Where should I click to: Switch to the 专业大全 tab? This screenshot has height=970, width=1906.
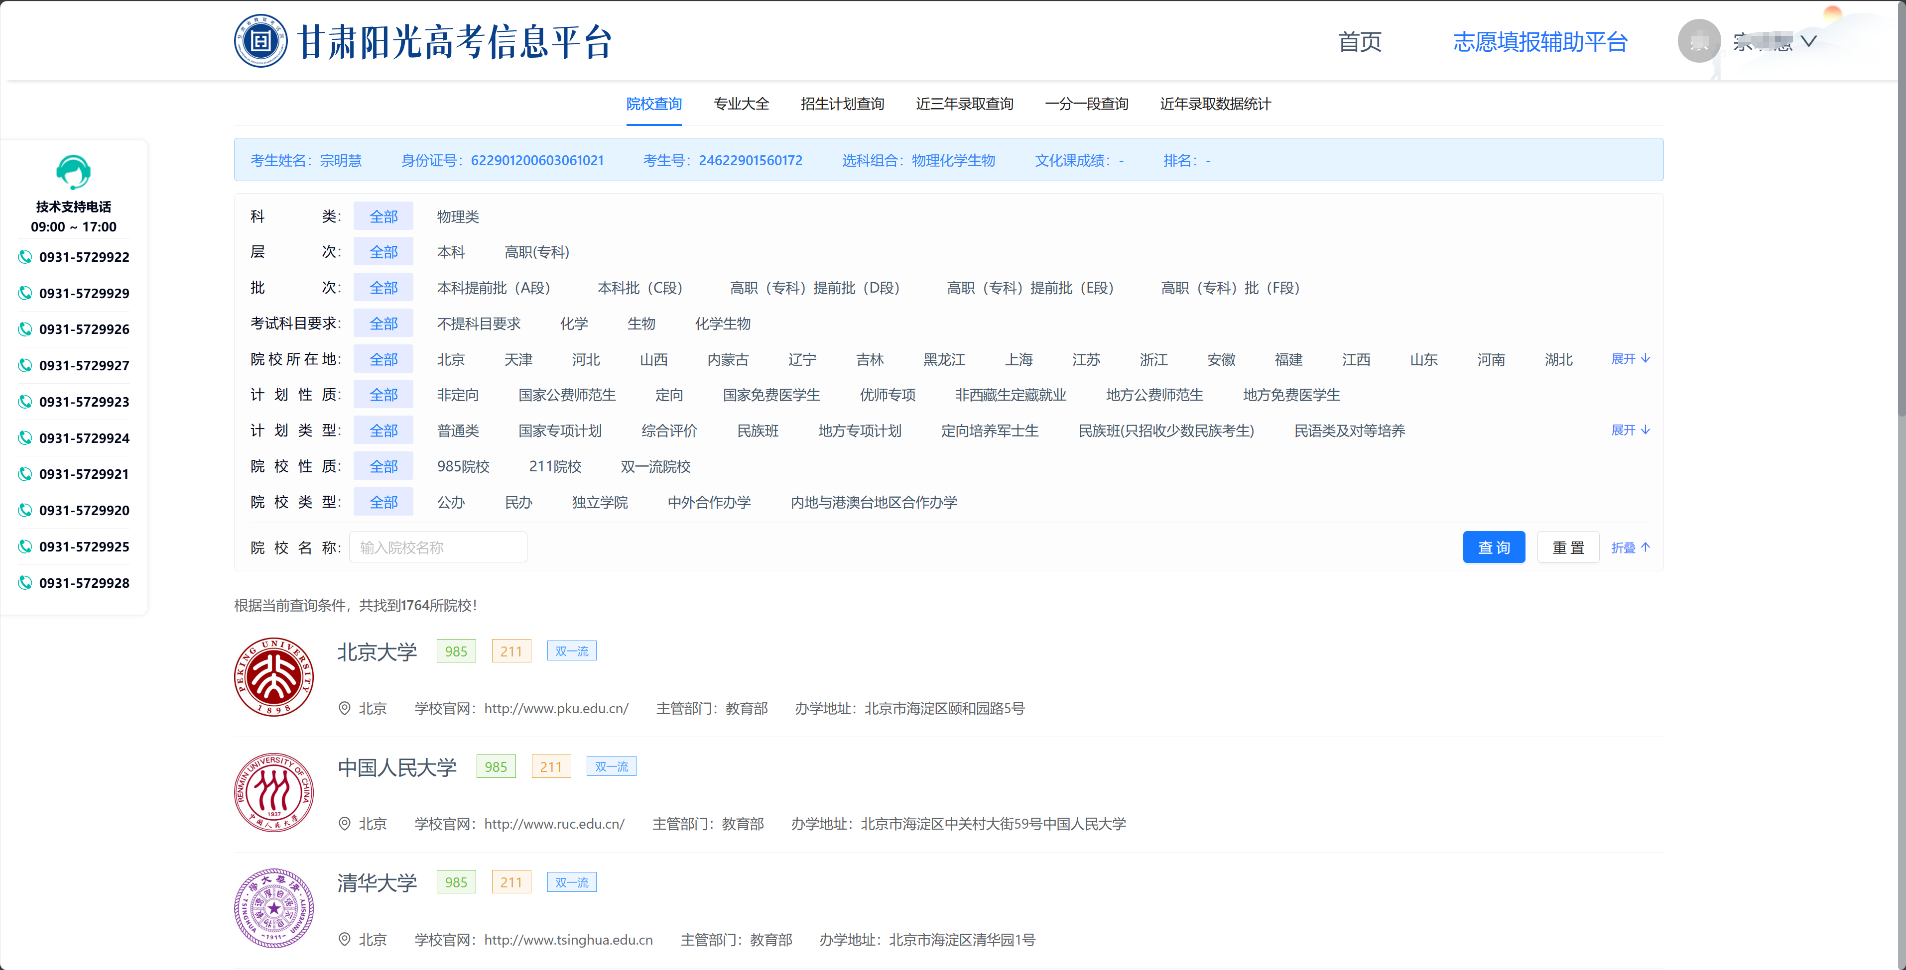coord(741,104)
